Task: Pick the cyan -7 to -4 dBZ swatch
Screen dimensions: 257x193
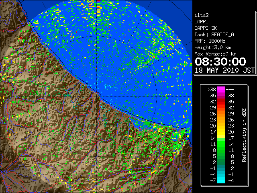Action: pos(221,180)
